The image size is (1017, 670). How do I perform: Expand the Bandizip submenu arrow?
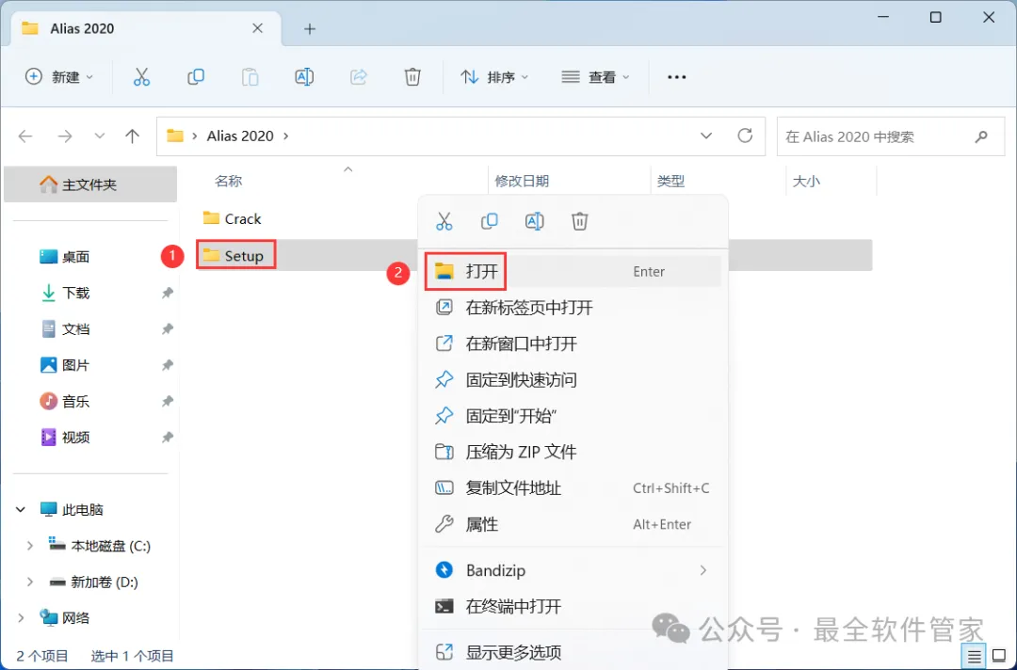tap(703, 570)
